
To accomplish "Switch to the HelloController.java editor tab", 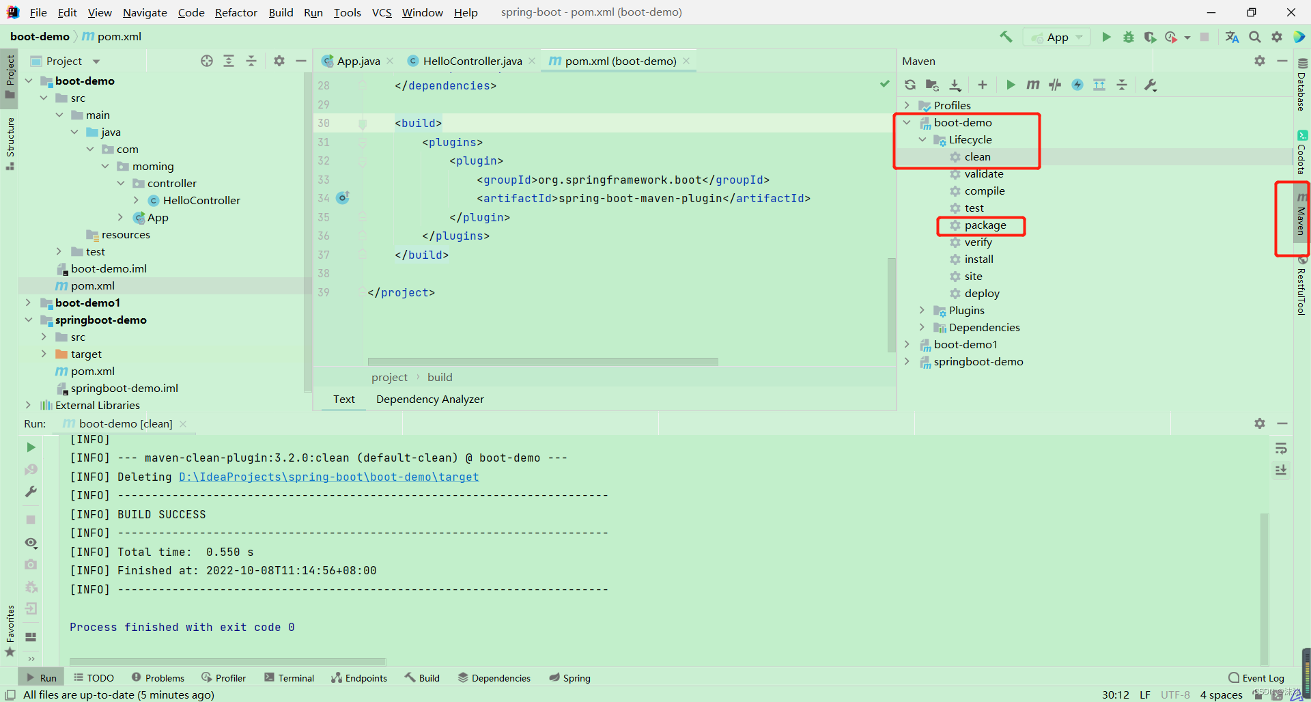I will pos(471,60).
